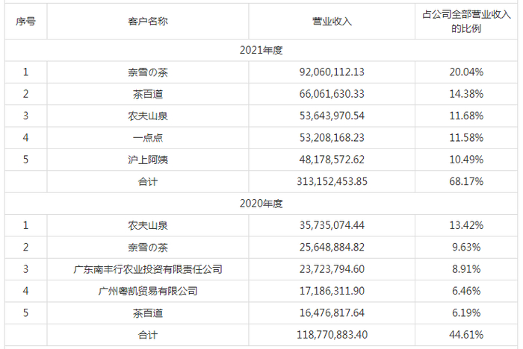Select 农夫山泉 with revenue 35,735,074.44

148,225
